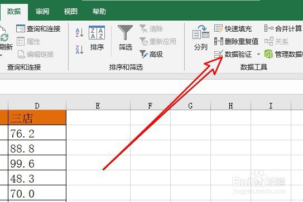
Task: Open the 数据 ribbon tab
Action: pos(14,12)
